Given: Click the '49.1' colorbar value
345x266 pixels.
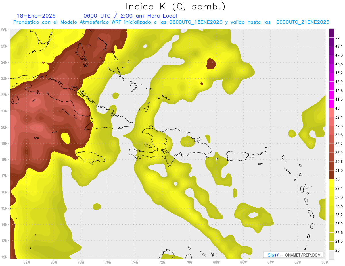Looking at the screenshot, I should pos(339,46).
